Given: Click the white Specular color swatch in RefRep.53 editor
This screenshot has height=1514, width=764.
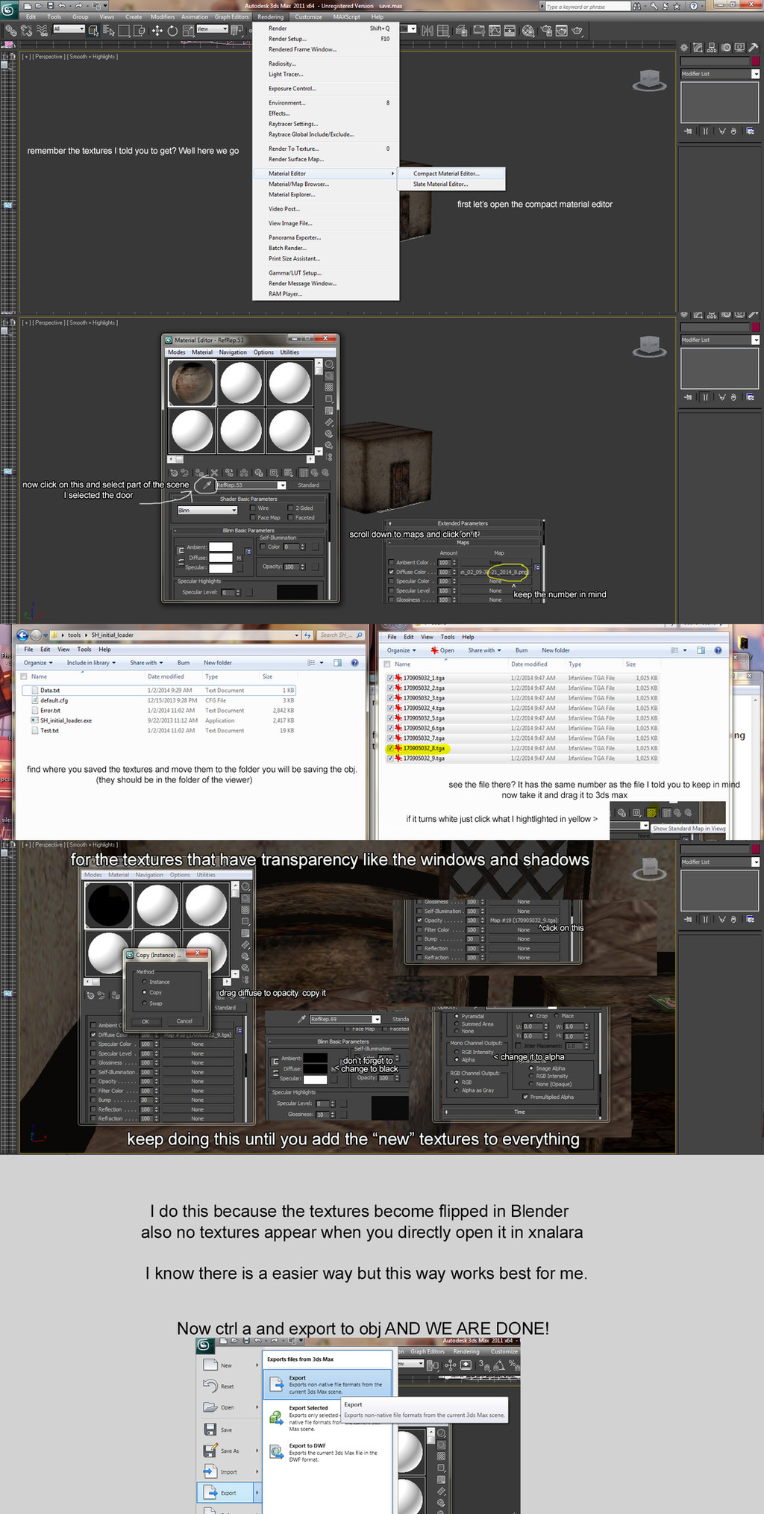Looking at the screenshot, I should pyautogui.click(x=221, y=568).
